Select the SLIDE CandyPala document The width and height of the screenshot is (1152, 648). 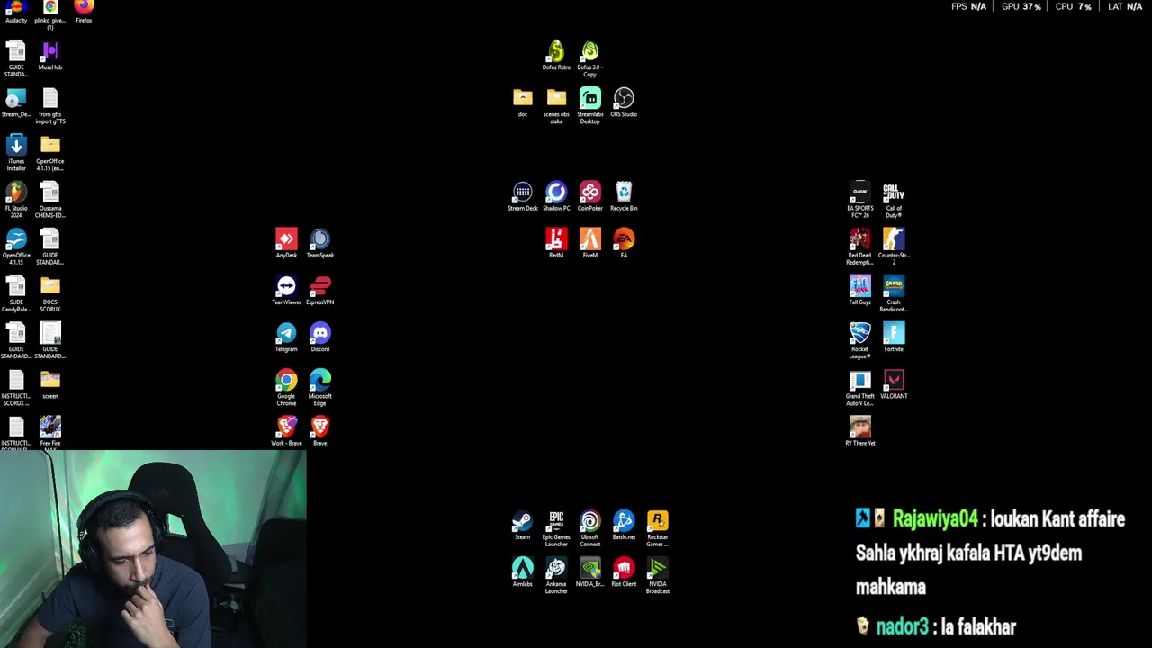pyautogui.click(x=16, y=294)
